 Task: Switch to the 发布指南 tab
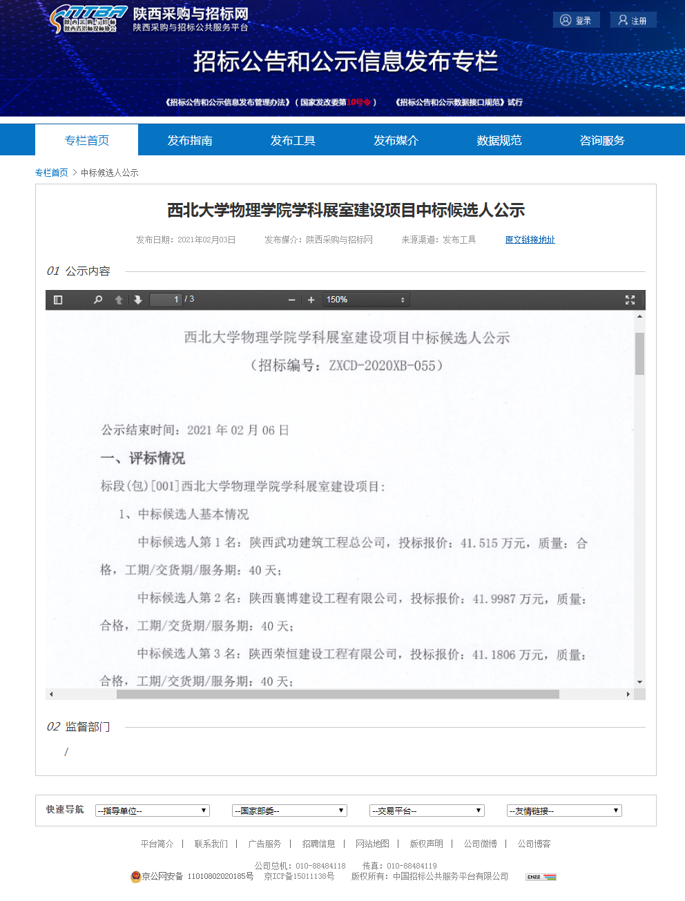pos(190,140)
